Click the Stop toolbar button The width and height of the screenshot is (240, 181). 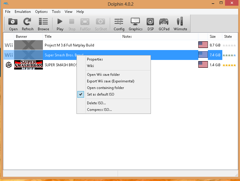(72, 24)
